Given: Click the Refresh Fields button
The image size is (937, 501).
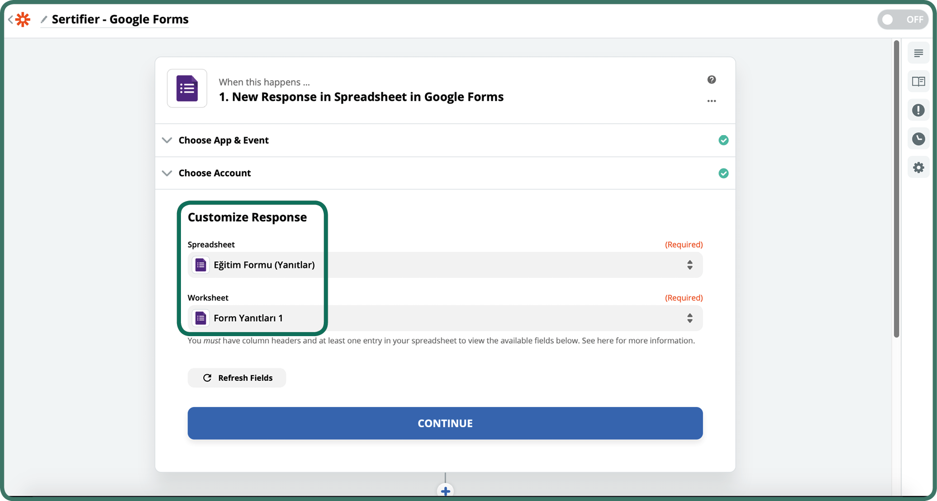Looking at the screenshot, I should click(236, 378).
